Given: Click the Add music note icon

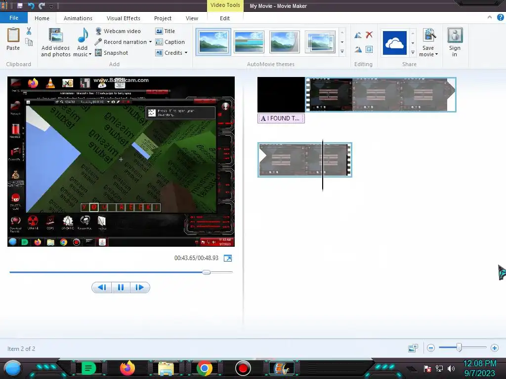Looking at the screenshot, I should tap(83, 35).
